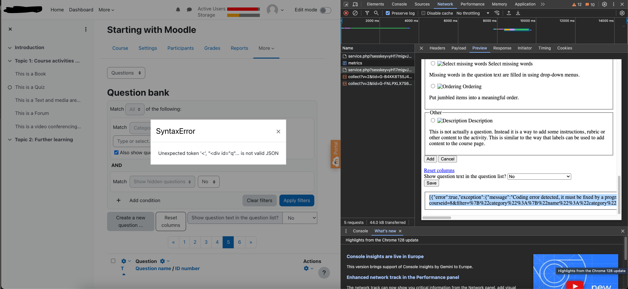Open the Settings course tab

(x=148, y=48)
